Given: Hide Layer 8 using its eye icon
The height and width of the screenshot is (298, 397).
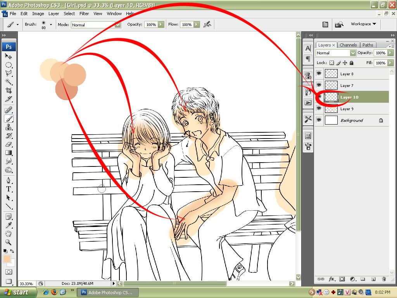Looking at the screenshot, I should [319, 74].
